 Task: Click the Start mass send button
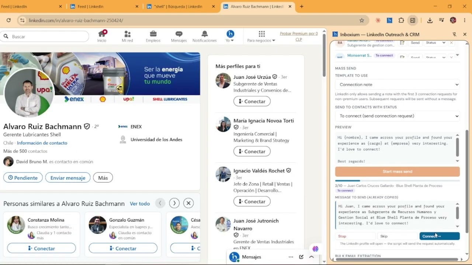(x=398, y=172)
